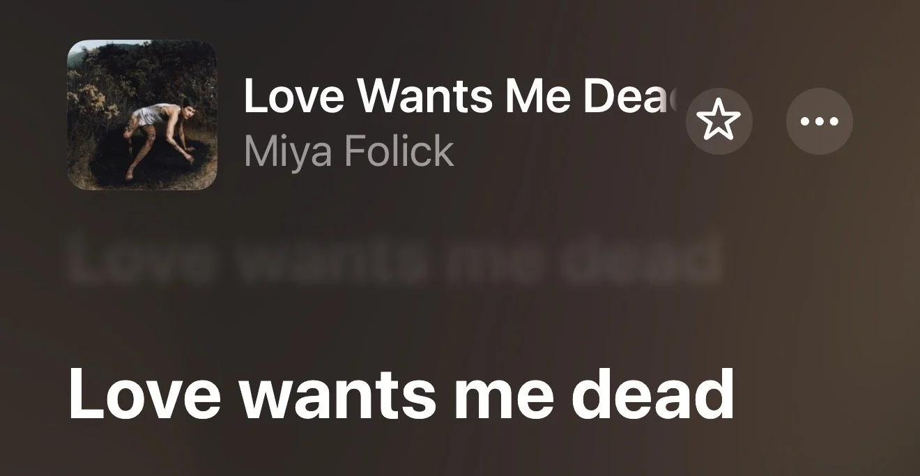Screen dimensions: 920x476
Task: Show track actions using the circular ellipsis button
Action: [x=820, y=121]
